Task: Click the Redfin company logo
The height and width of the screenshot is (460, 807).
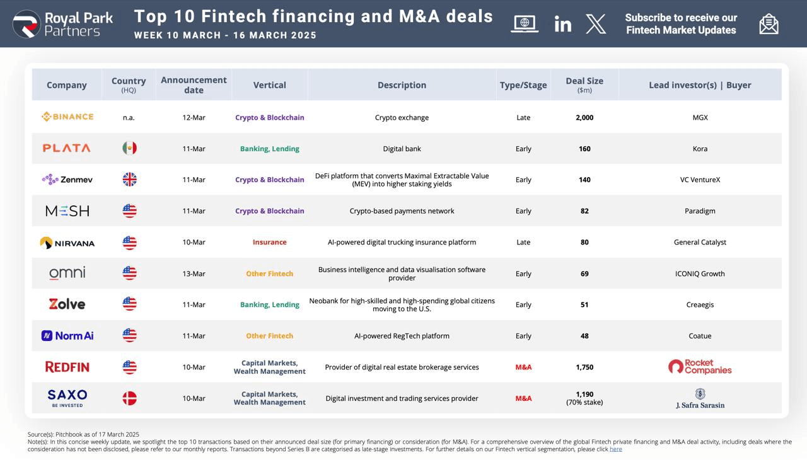Action: point(67,367)
